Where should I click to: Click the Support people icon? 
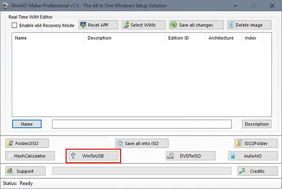[x=10, y=171]
